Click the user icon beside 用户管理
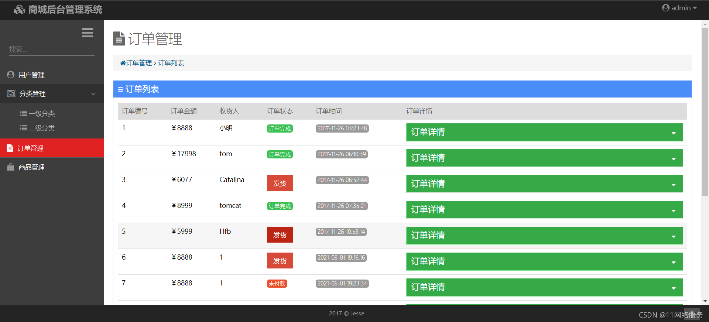Viewport: 709px width, 322px height. click(x=11, y=75)
